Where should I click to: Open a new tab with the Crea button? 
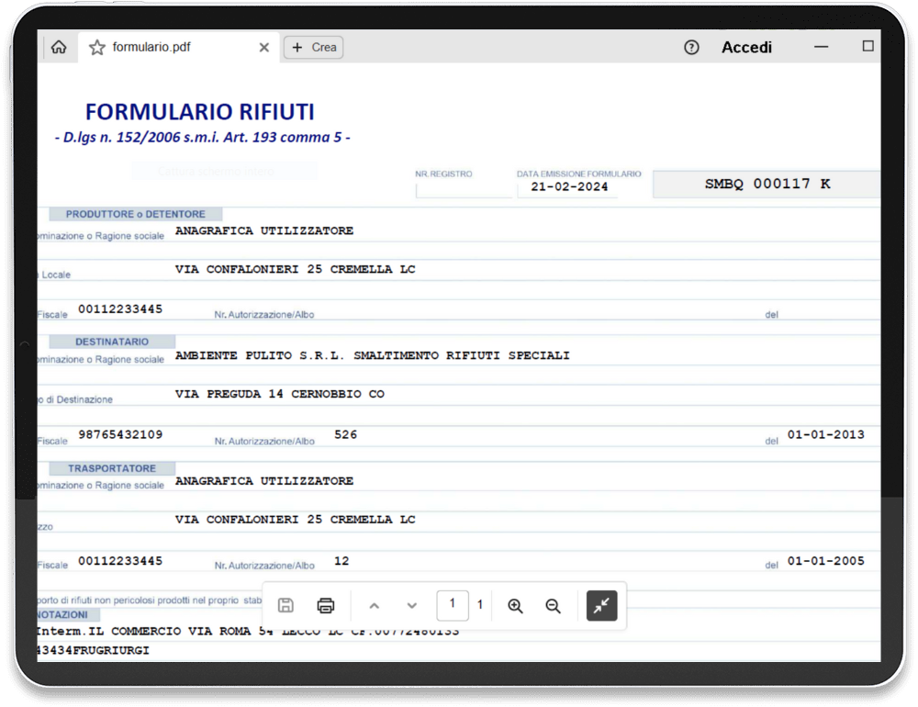point(313,47)
